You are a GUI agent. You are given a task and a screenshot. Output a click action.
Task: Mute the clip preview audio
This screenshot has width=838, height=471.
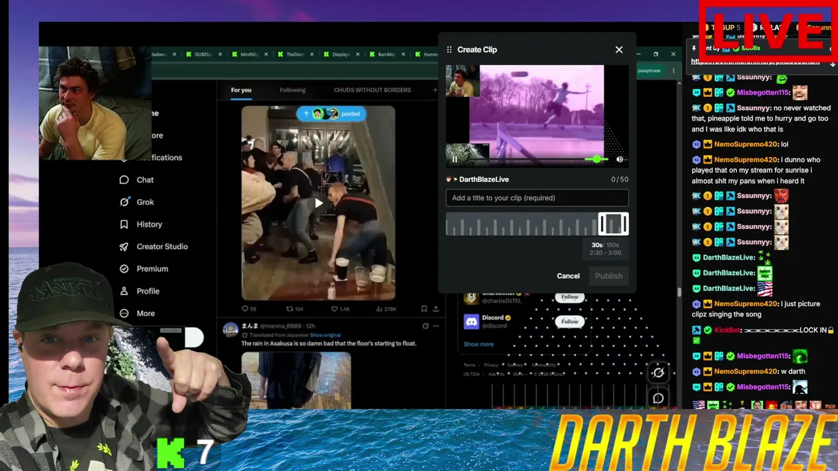point(619,159)
